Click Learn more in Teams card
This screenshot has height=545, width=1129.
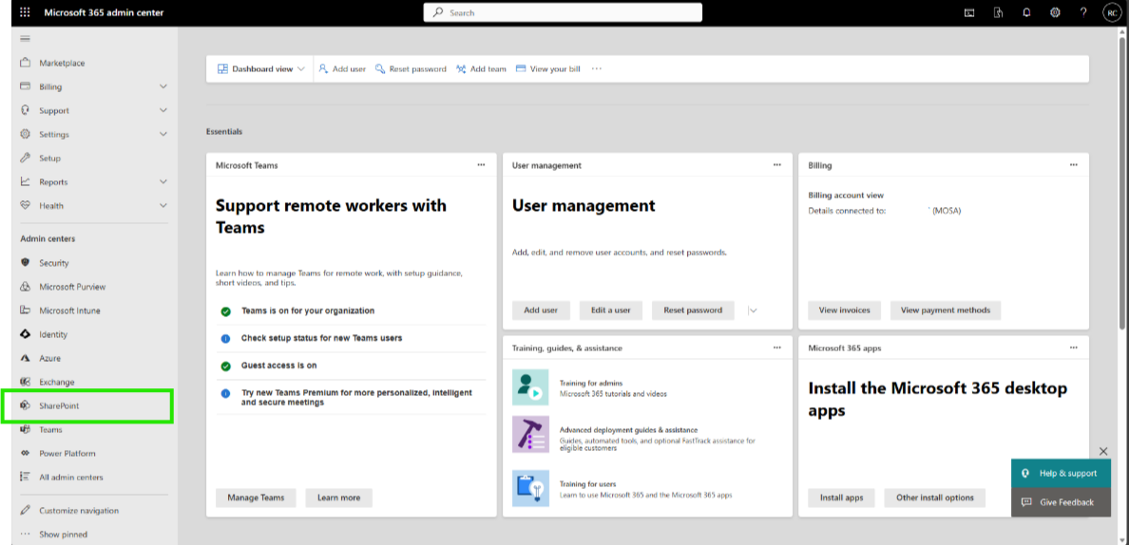[x=339, y=498]
